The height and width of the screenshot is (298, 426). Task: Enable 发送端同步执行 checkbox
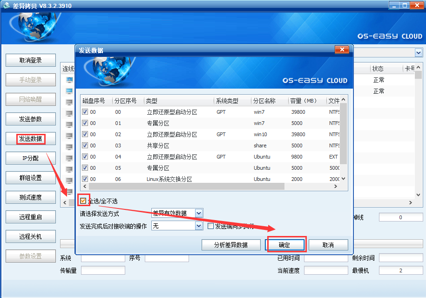coord(210,226)
